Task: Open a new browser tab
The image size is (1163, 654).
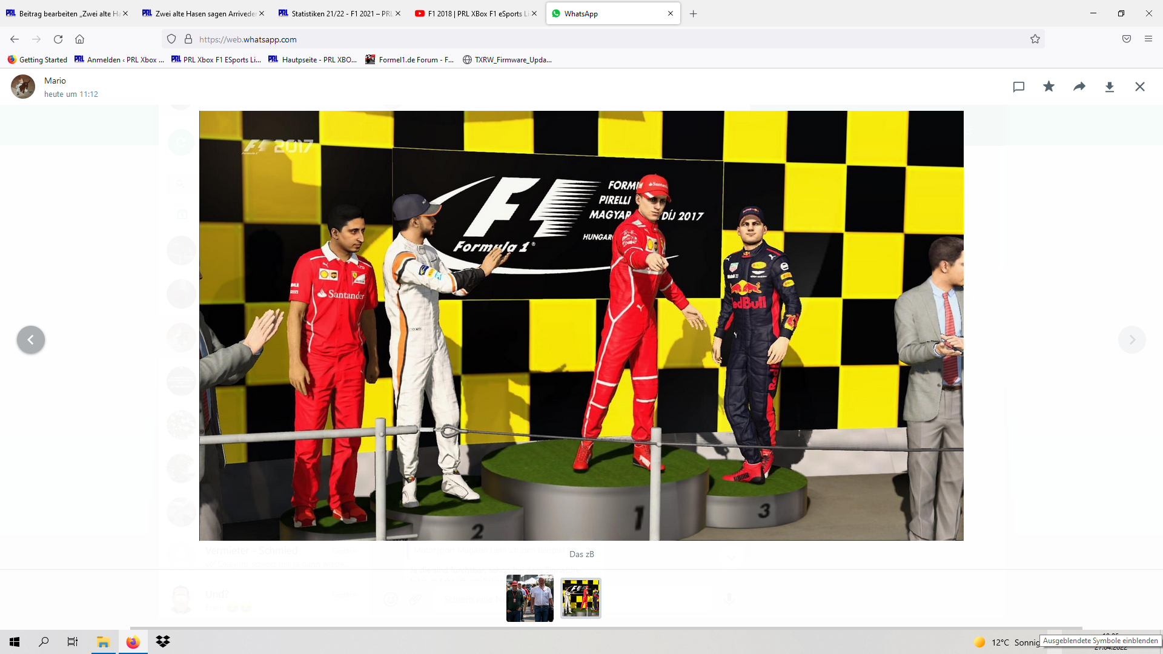Action: (x=694, y=13)
